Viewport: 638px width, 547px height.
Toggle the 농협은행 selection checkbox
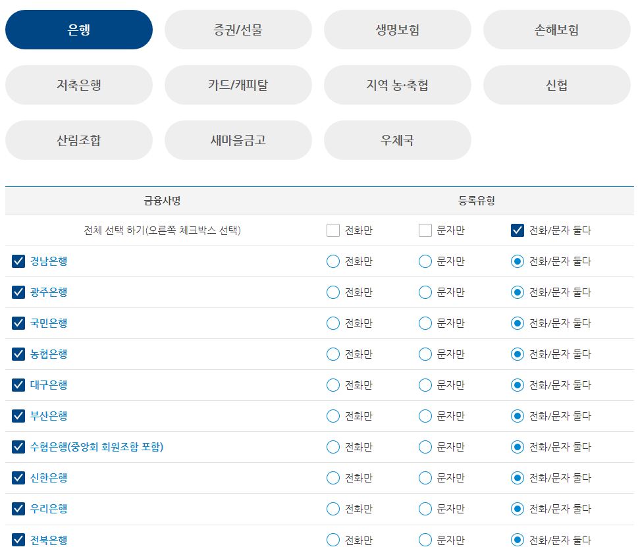pos(18,354)
